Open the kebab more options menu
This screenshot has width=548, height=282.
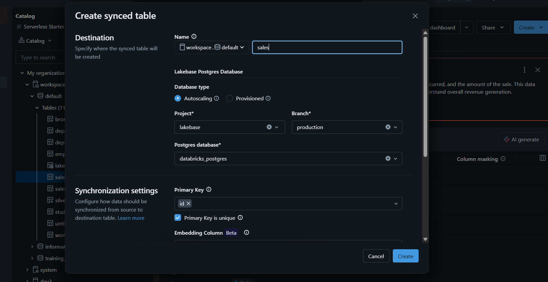[524, 70]
